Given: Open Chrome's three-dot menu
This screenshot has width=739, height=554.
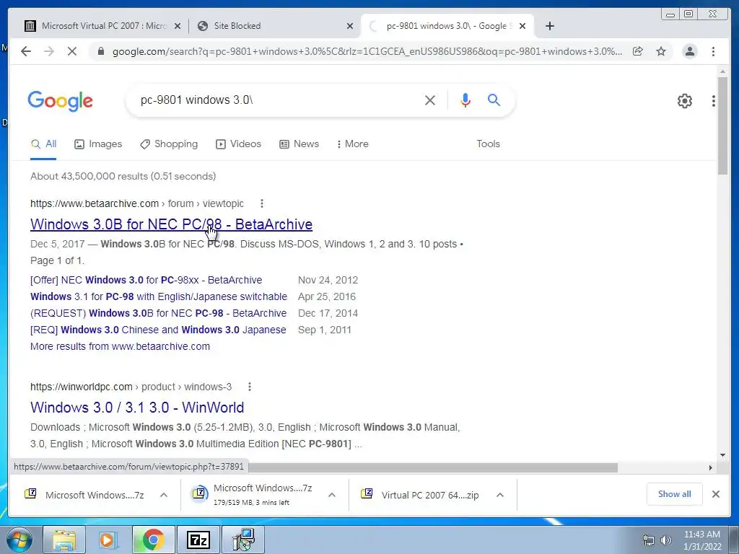Looking at the screenshot, I should pyautogui.click(x=713, y=51).
